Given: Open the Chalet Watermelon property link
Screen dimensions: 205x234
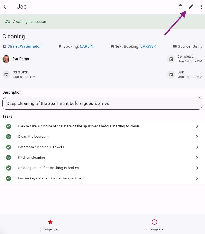Looking at the screenshot, I should click(x=24, y=46).
